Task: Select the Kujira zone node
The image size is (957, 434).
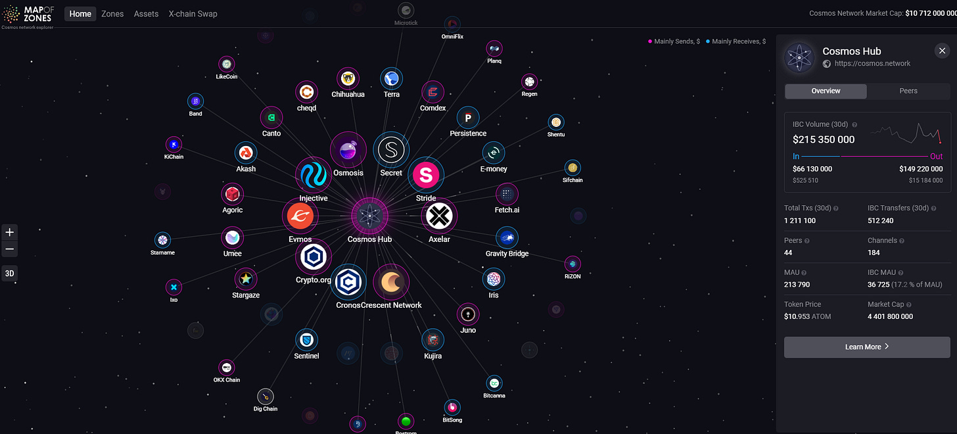Action: [x=432, y=341]
